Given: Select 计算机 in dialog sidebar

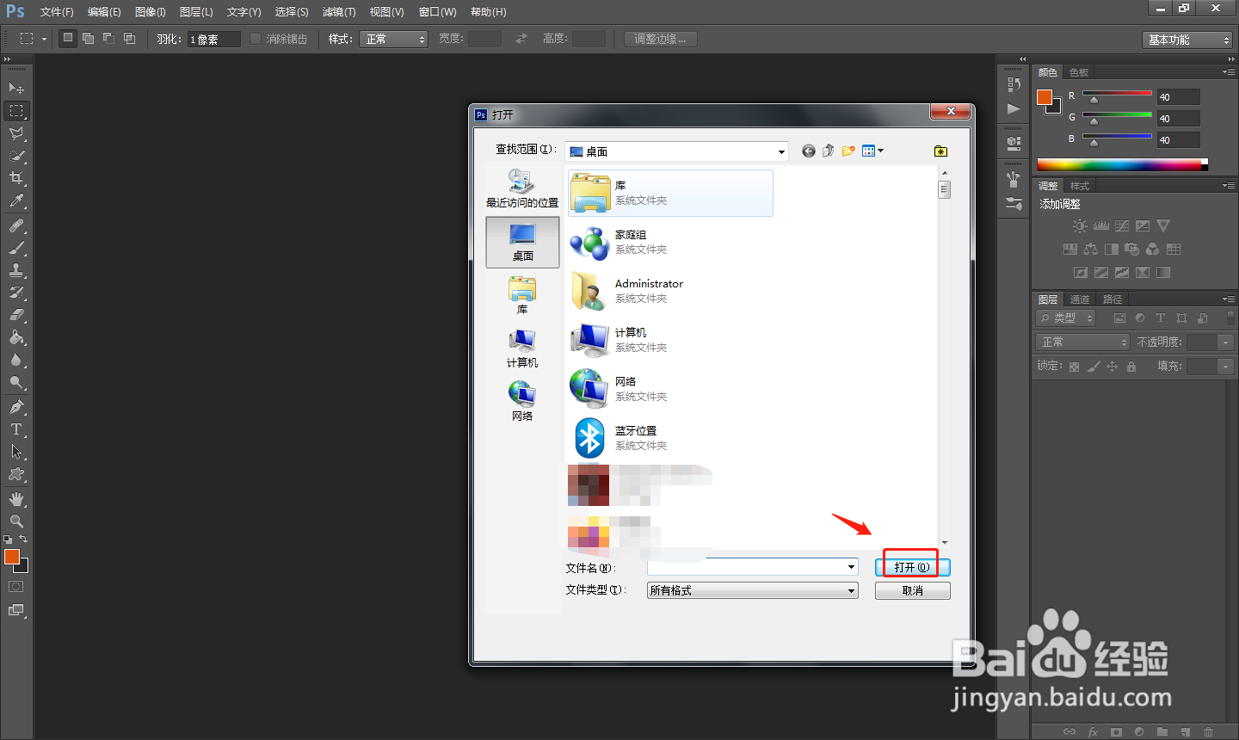Looking at the screenshot, I should (522, 348).
